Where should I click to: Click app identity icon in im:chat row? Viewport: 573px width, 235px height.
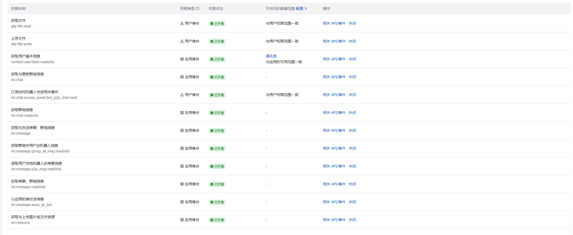coord(182,77)
